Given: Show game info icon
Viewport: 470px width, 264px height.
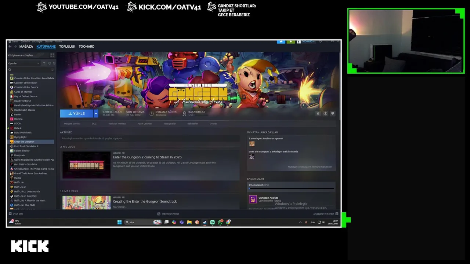Looking at the screenshot, I should pos(325,114).
